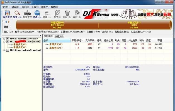This screenshot has width=175, height=111.
Task: Click the 51.8GB capacity cell
Action: pos(159,48)
